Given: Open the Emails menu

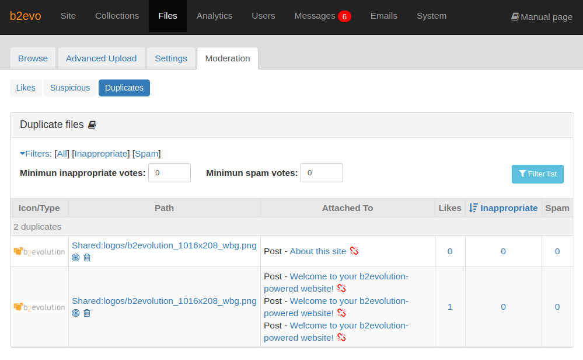Looking at the screenshot, I should click(x=384, y=16).
